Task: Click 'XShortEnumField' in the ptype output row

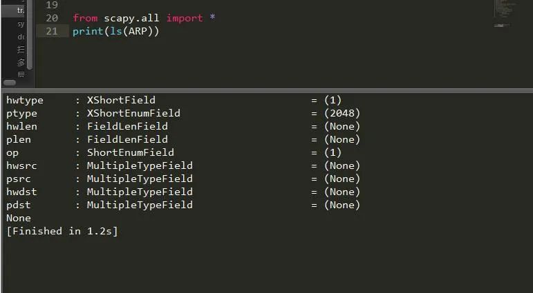Action: pos(133,113)
